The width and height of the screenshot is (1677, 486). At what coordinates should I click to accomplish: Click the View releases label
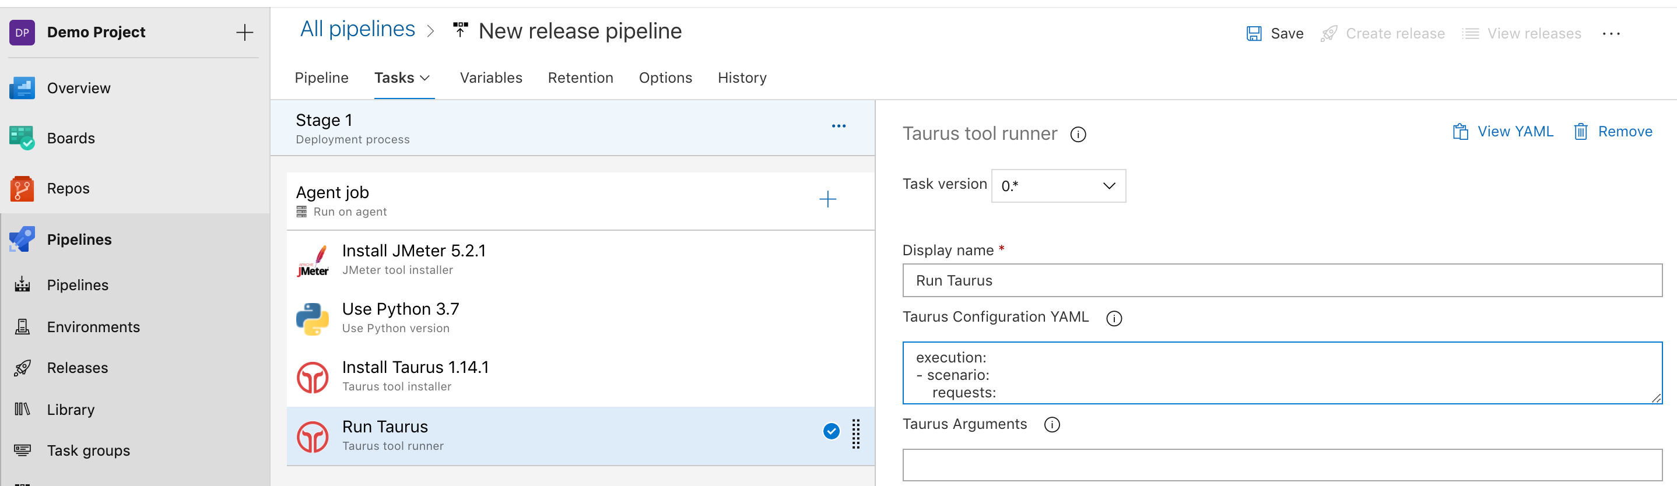1534,34
